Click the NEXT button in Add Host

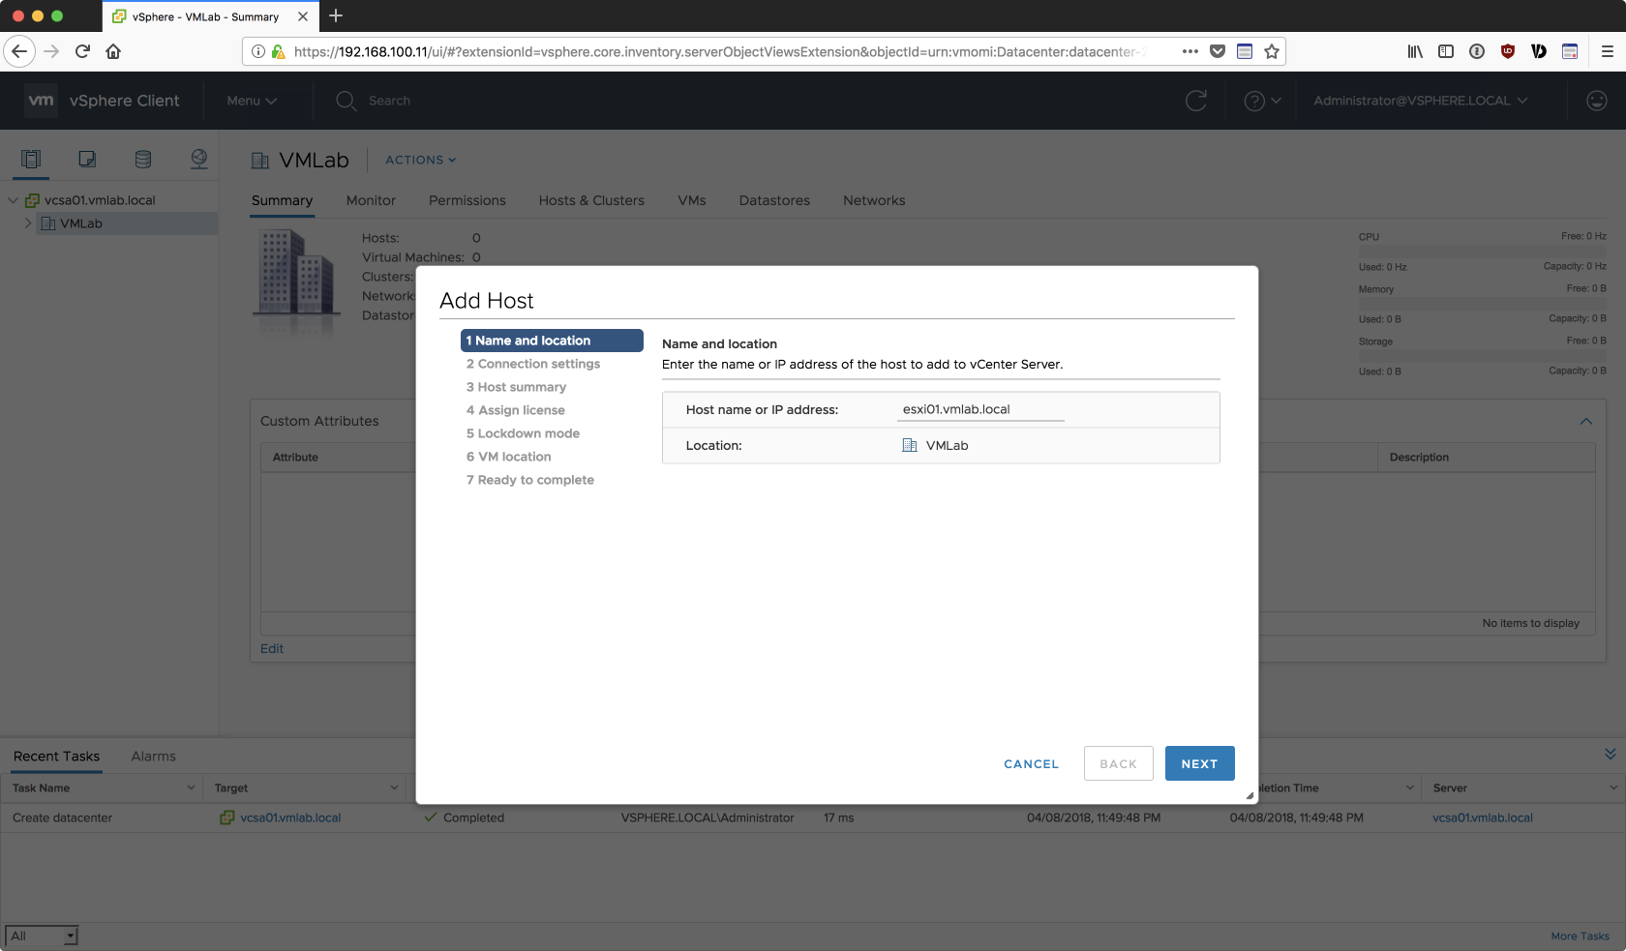(1199, 763)
